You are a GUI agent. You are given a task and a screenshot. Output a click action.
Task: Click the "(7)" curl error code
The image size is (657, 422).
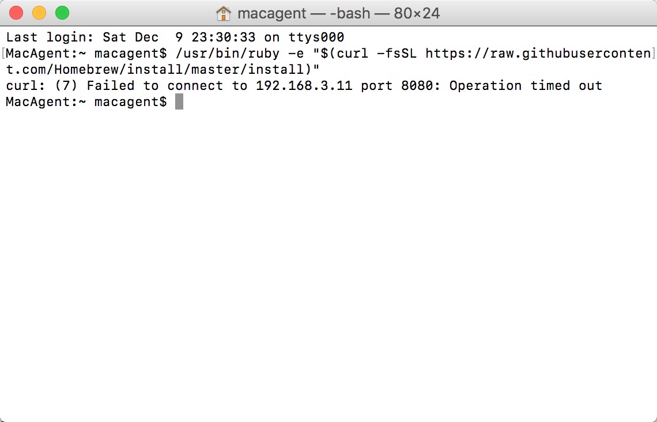click(66, 86)
